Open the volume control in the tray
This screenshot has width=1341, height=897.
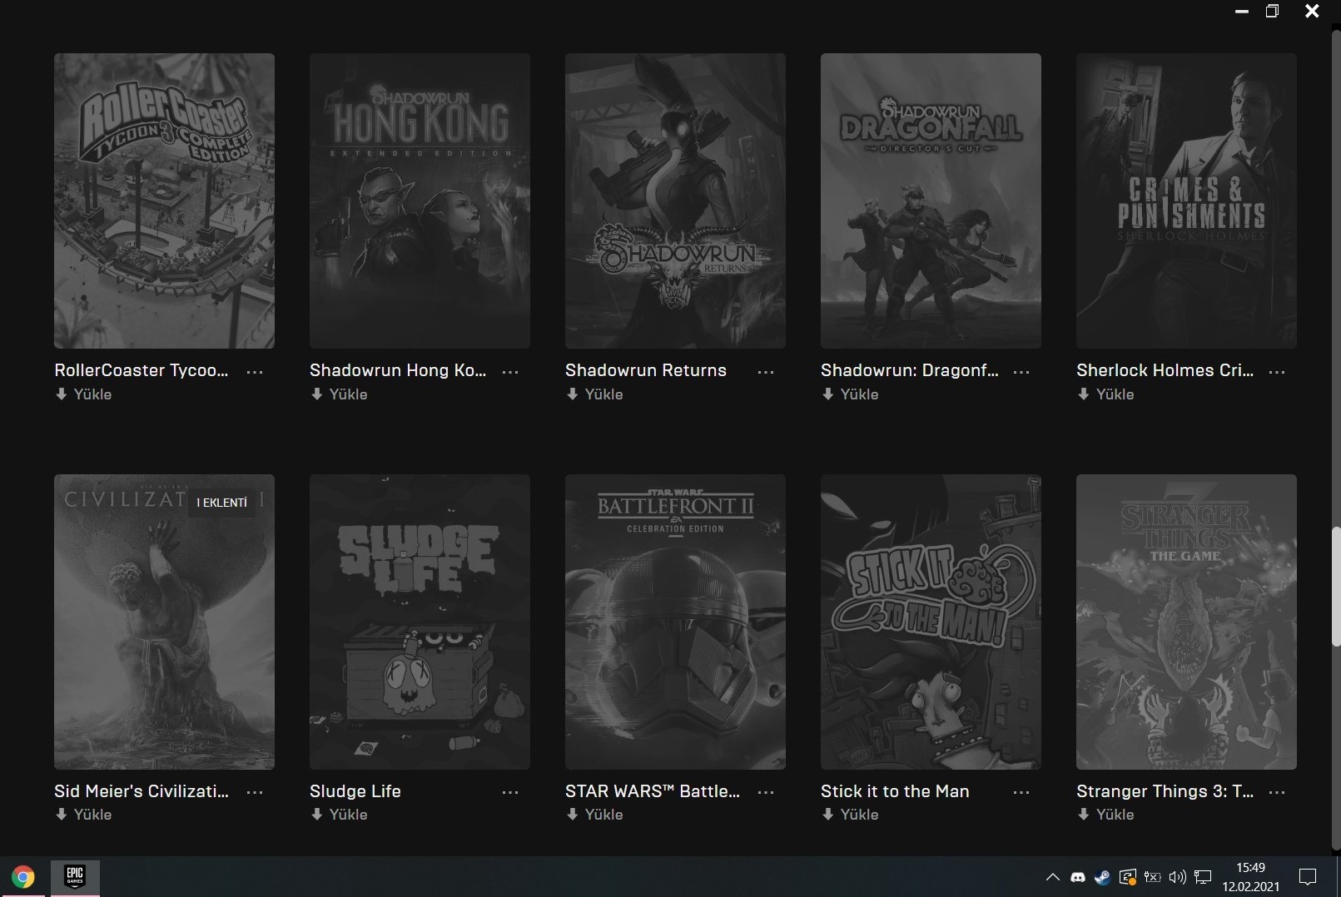(x=1177, y=877)
